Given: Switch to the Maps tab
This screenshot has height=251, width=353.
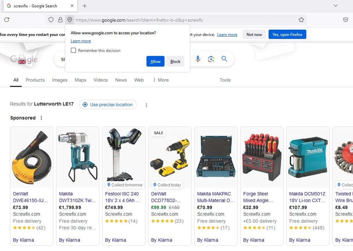Looking at the screenshot, I should coord(80,80).
